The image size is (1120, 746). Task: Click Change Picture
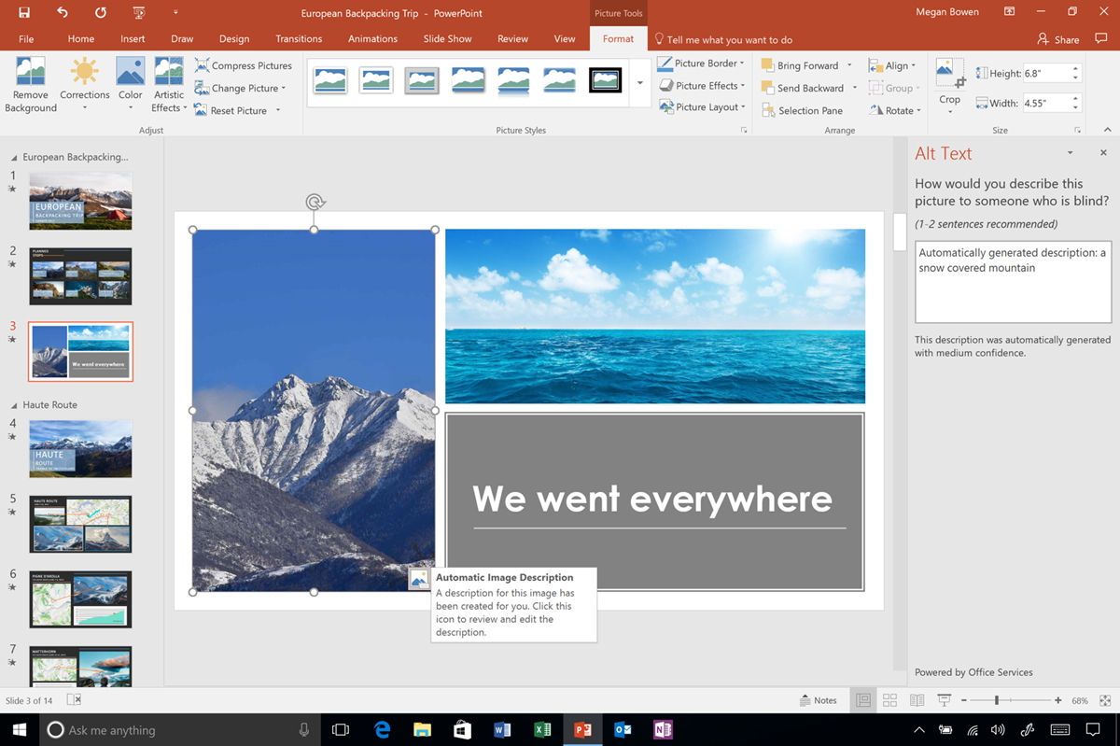tap(239, 88)
